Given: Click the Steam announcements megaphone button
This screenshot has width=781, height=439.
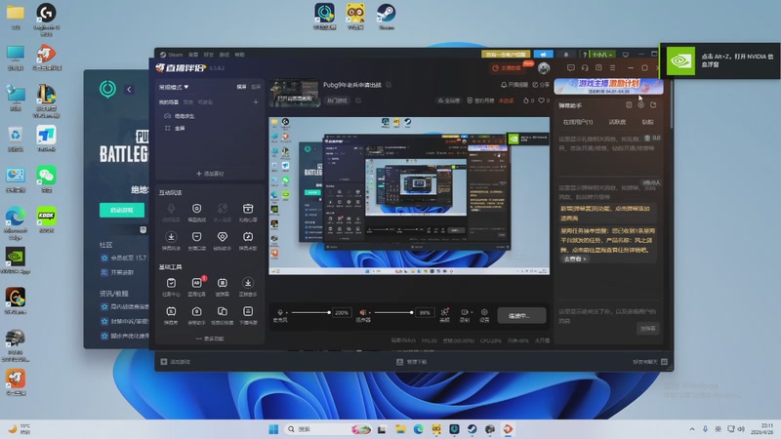Looking at the screenshot, I should tap(544, 55).
